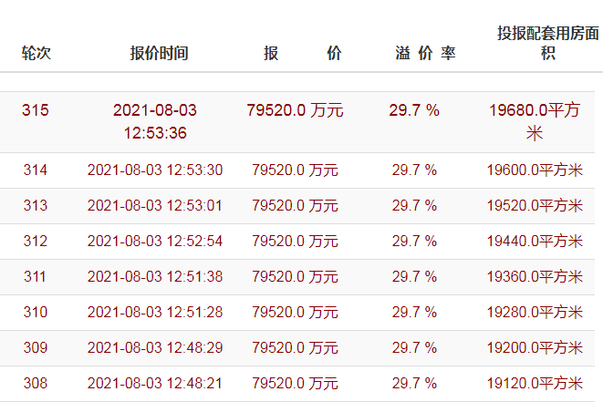Click area value 19680.0平方米
Viewport: 603px width, 402px height.
[x=535, y=121]
